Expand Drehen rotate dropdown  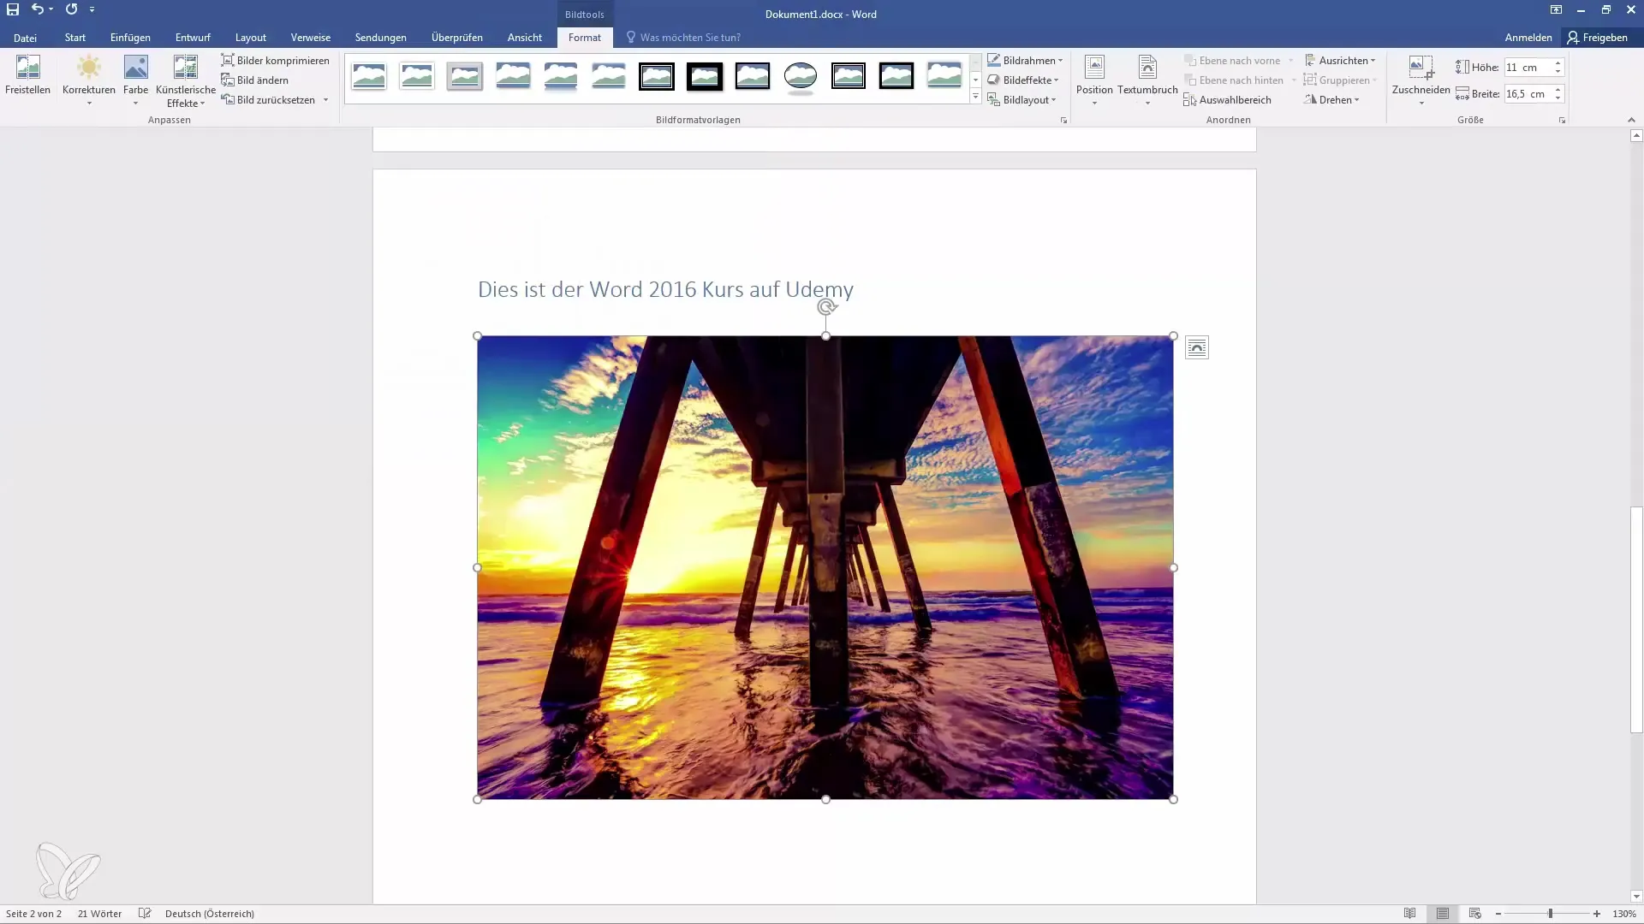tap(1331, 100)
